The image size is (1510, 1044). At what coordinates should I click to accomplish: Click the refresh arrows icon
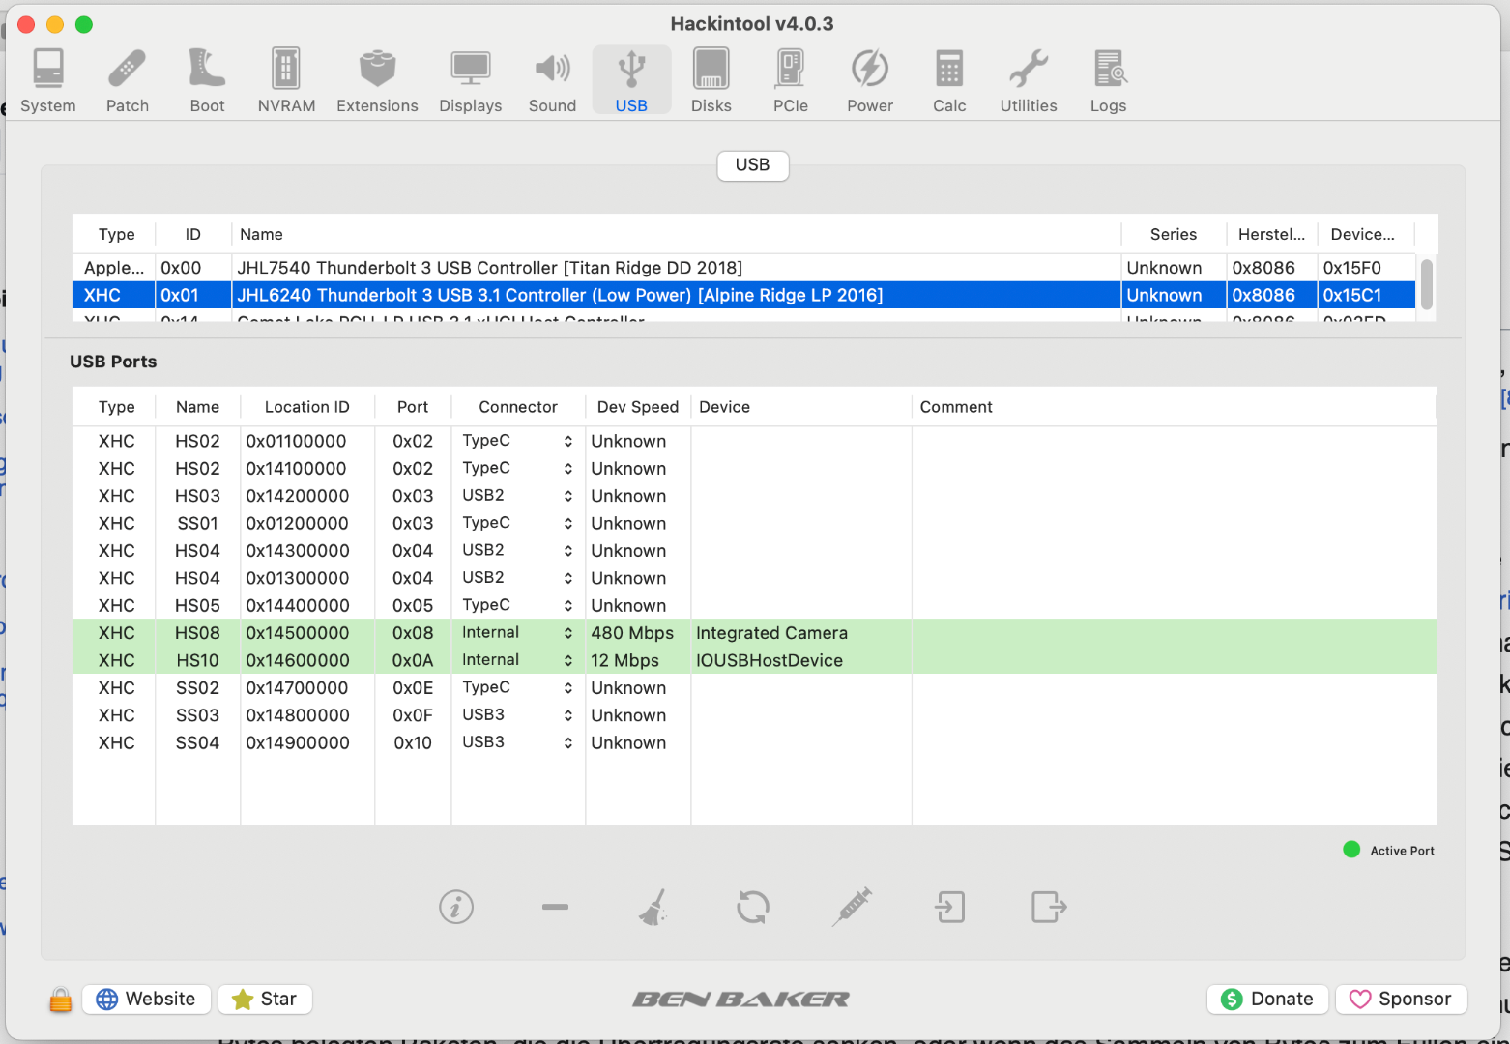[753, 907]
